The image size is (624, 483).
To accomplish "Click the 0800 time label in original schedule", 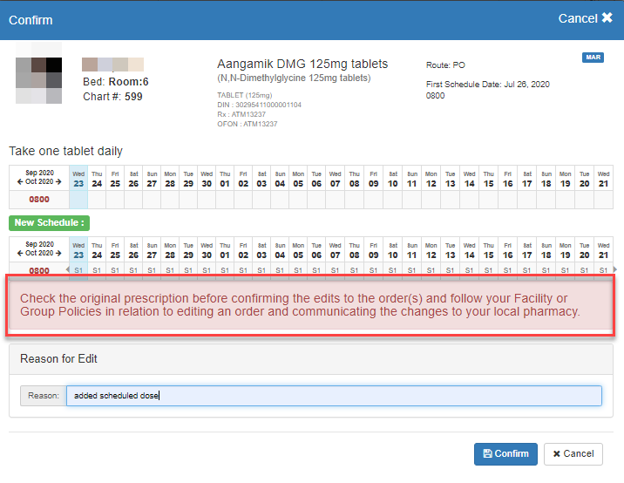I will click(38, 200).
